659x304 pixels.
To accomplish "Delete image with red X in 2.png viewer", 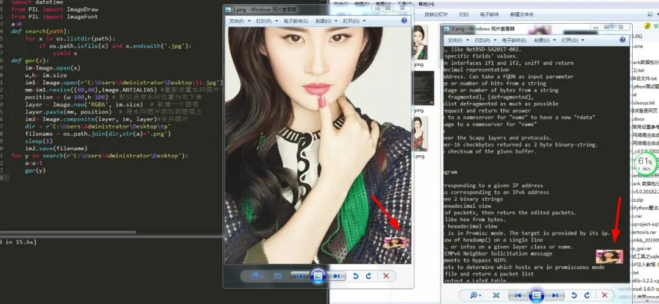I will [604, 295].
